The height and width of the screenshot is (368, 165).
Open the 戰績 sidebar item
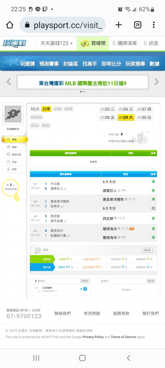(x=14, y=147)
